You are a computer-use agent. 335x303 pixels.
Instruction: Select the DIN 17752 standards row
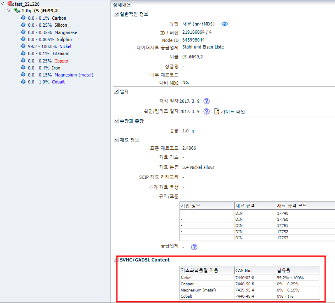[257, 232]
